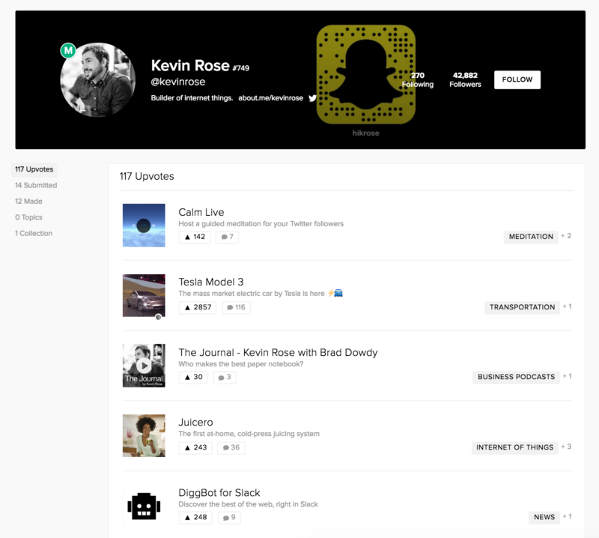Open the about.me/kevinrose link
The width and height of the screenshot is (599, 538).
pyautogui.click(x=270, y=98)
